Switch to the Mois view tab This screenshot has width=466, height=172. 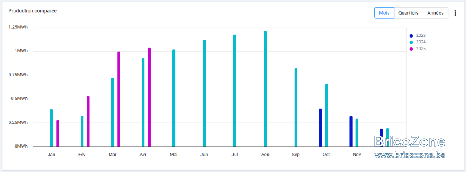[x=384, y=13]
